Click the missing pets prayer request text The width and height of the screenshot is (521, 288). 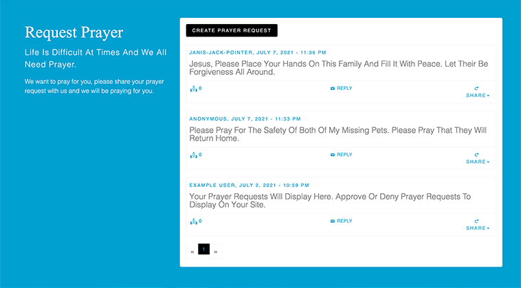coord(338,134)
